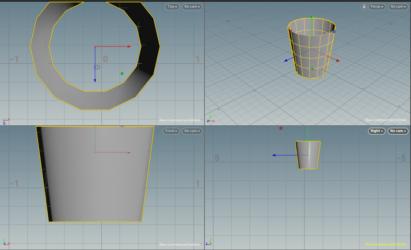This screenshot has width=411, height=250.
Task: Open the No cam menu in the Top viewport
Action: (192, 7)
